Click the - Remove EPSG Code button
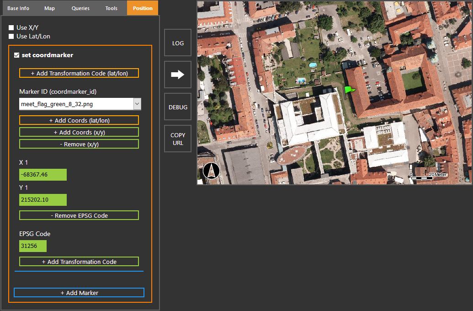 pos(79,215)
